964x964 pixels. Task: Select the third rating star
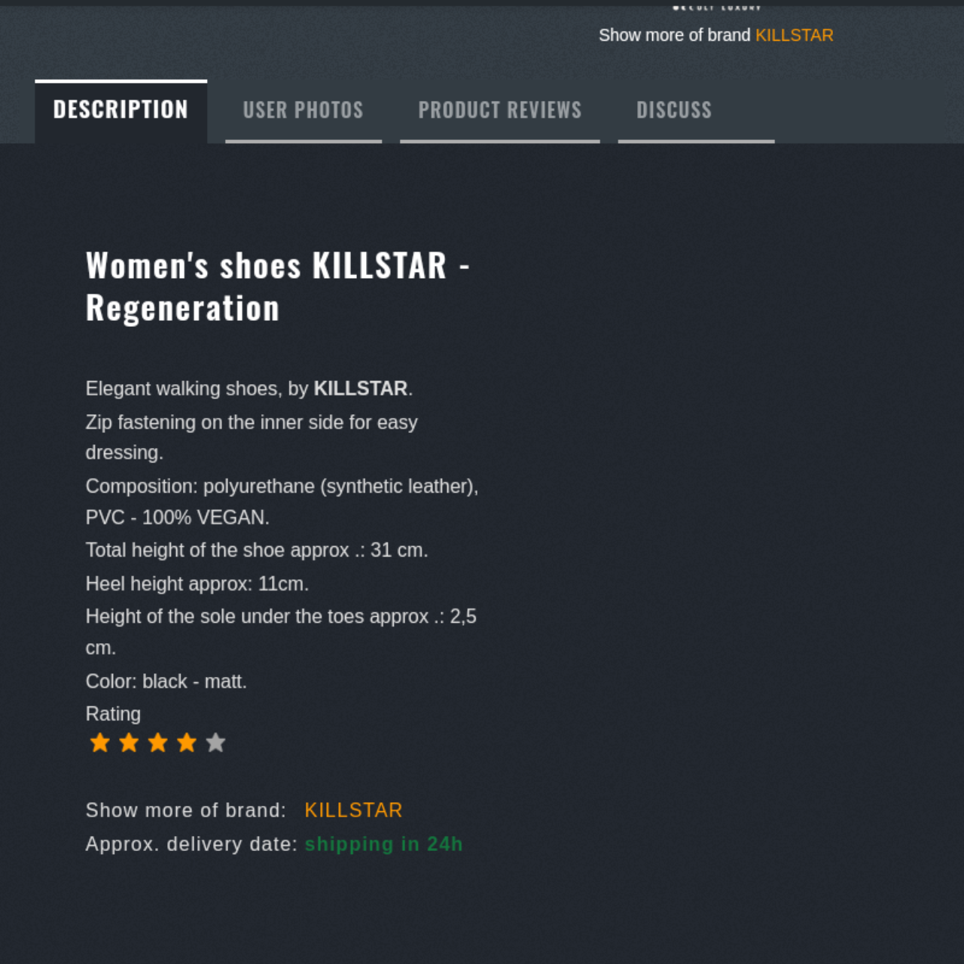pos(157,743)
